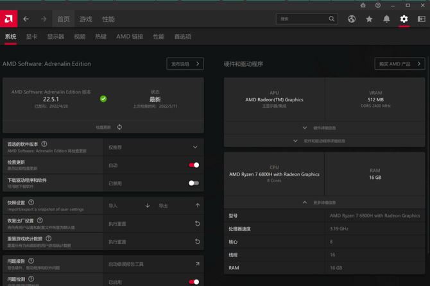
Task: Click the 导出 export up-arrow icon
Action: pos(197,206)
